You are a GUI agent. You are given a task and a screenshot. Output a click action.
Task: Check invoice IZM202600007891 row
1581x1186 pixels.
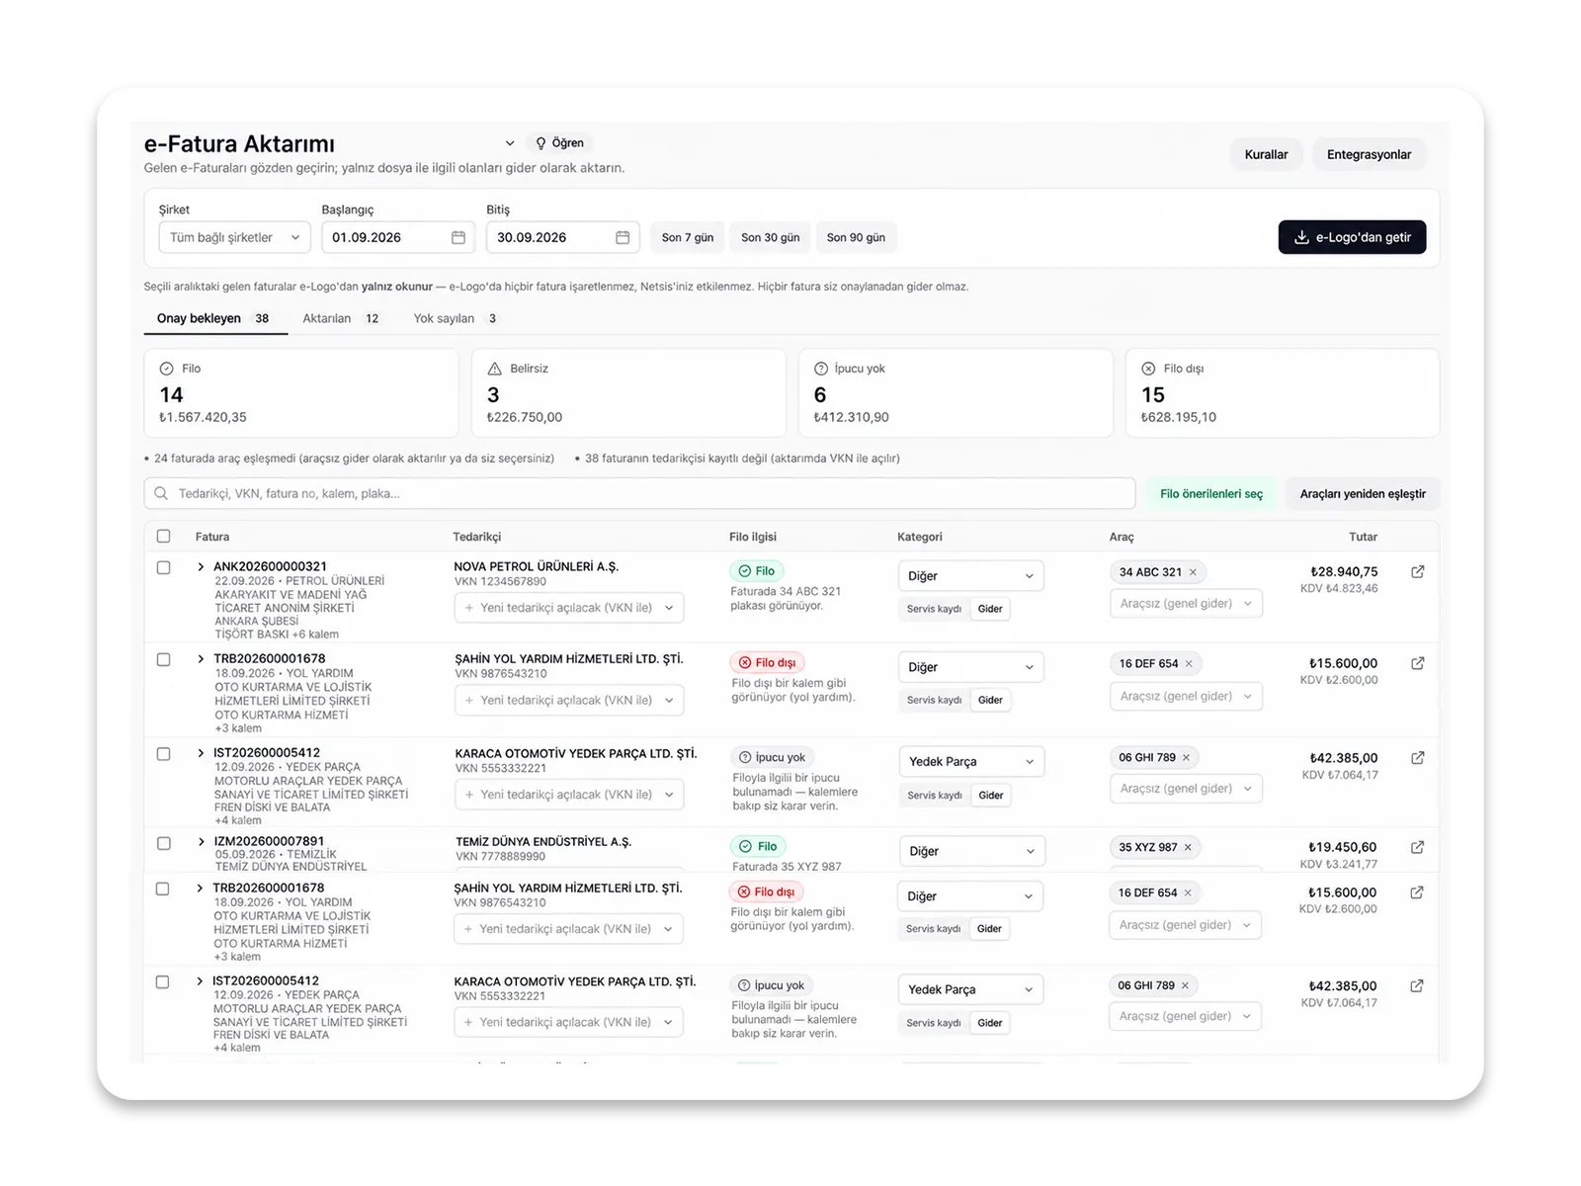coord(164,843)
